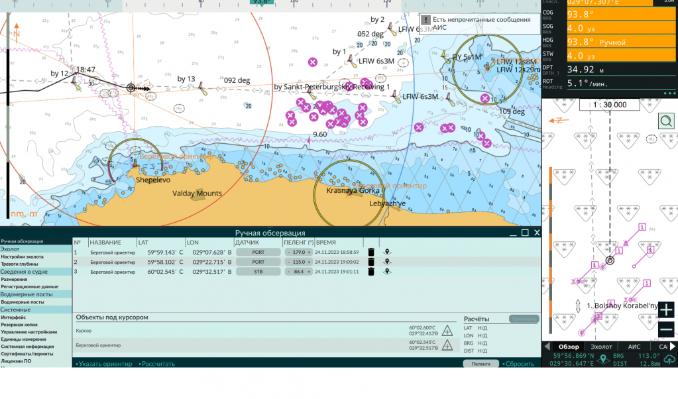The height and width of the screenshot is (399, 678).
Task: Open Настройки эхолота in the settings menu
Action: (22, 256)
